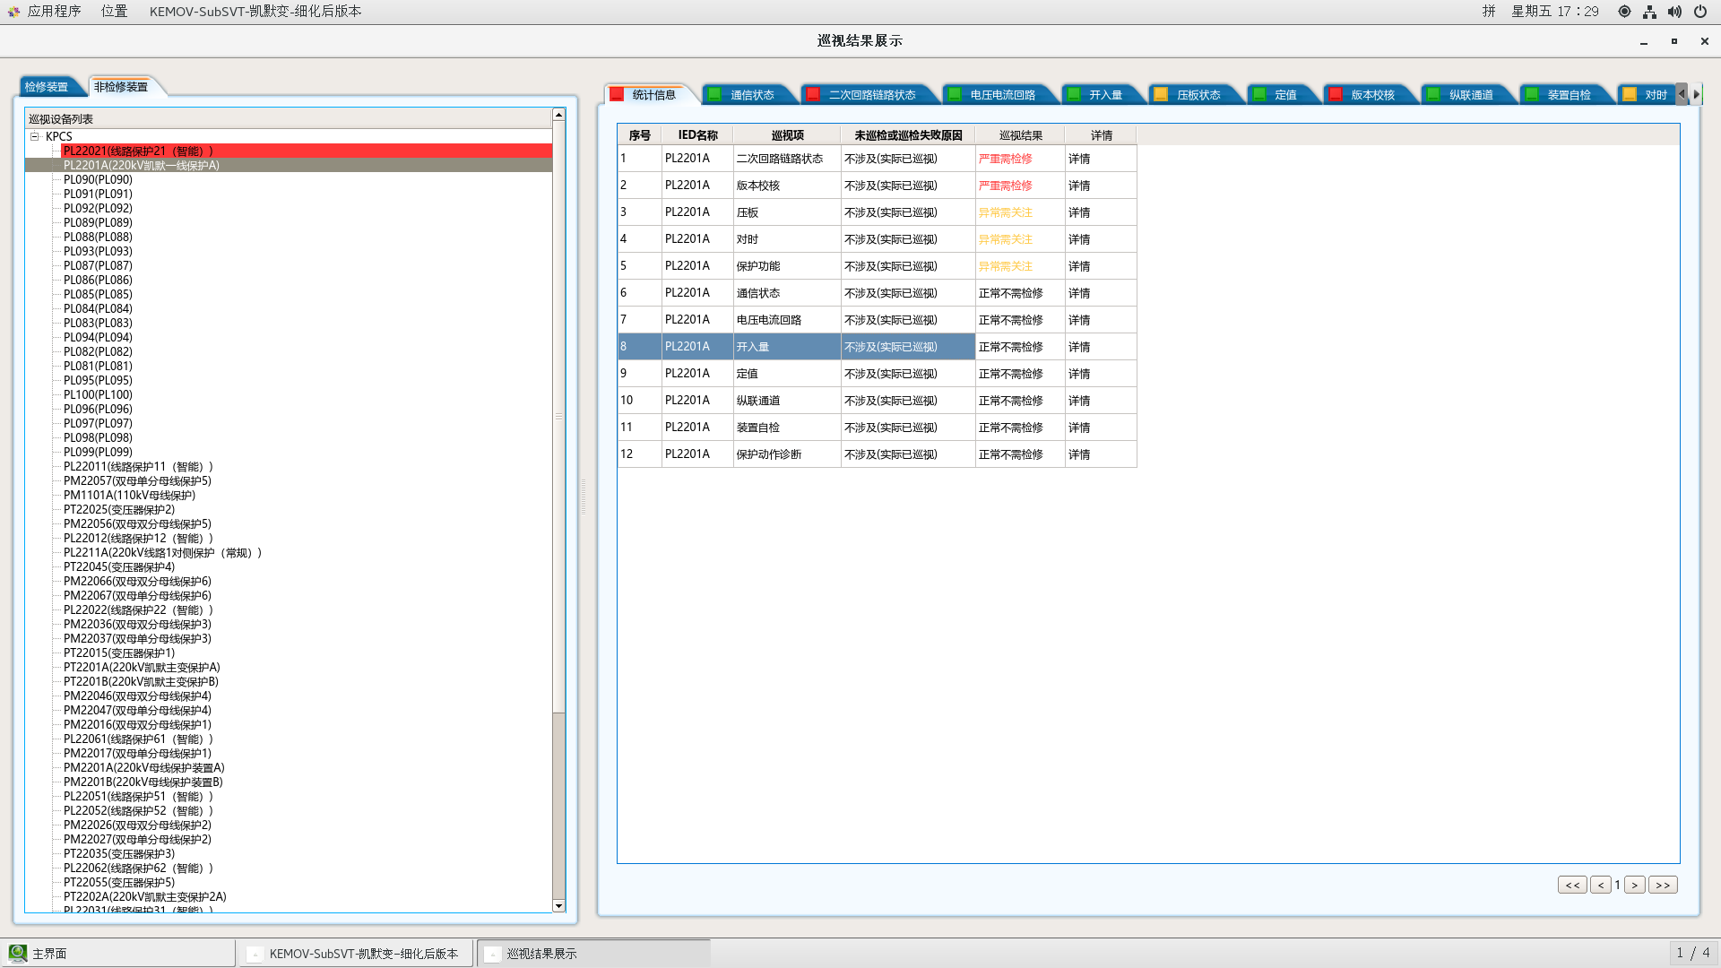
Task: Sort by the 巡视结果 column header
Action: pos(1020,135)
